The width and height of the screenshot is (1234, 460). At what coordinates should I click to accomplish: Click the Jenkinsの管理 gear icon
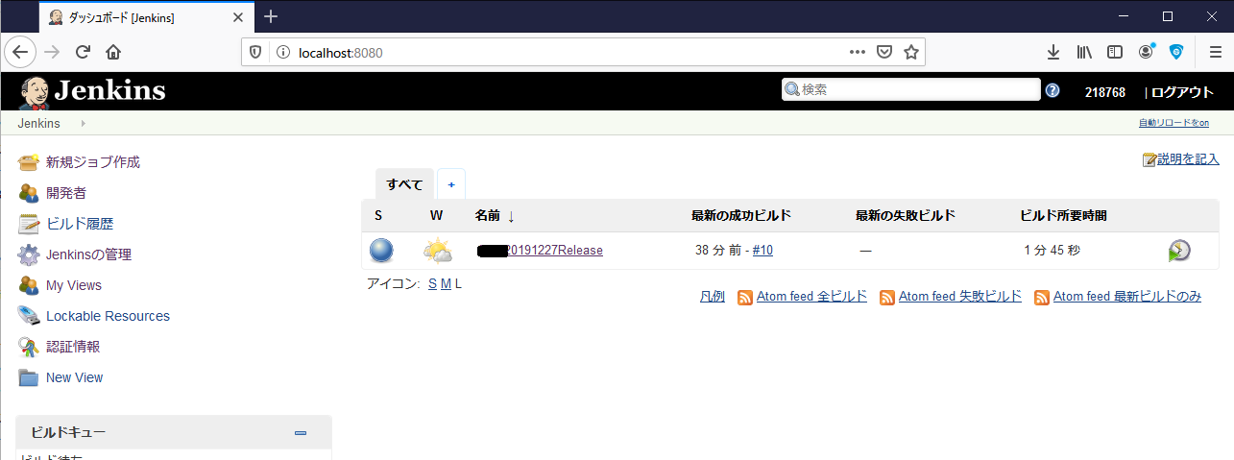click(29, 254)
